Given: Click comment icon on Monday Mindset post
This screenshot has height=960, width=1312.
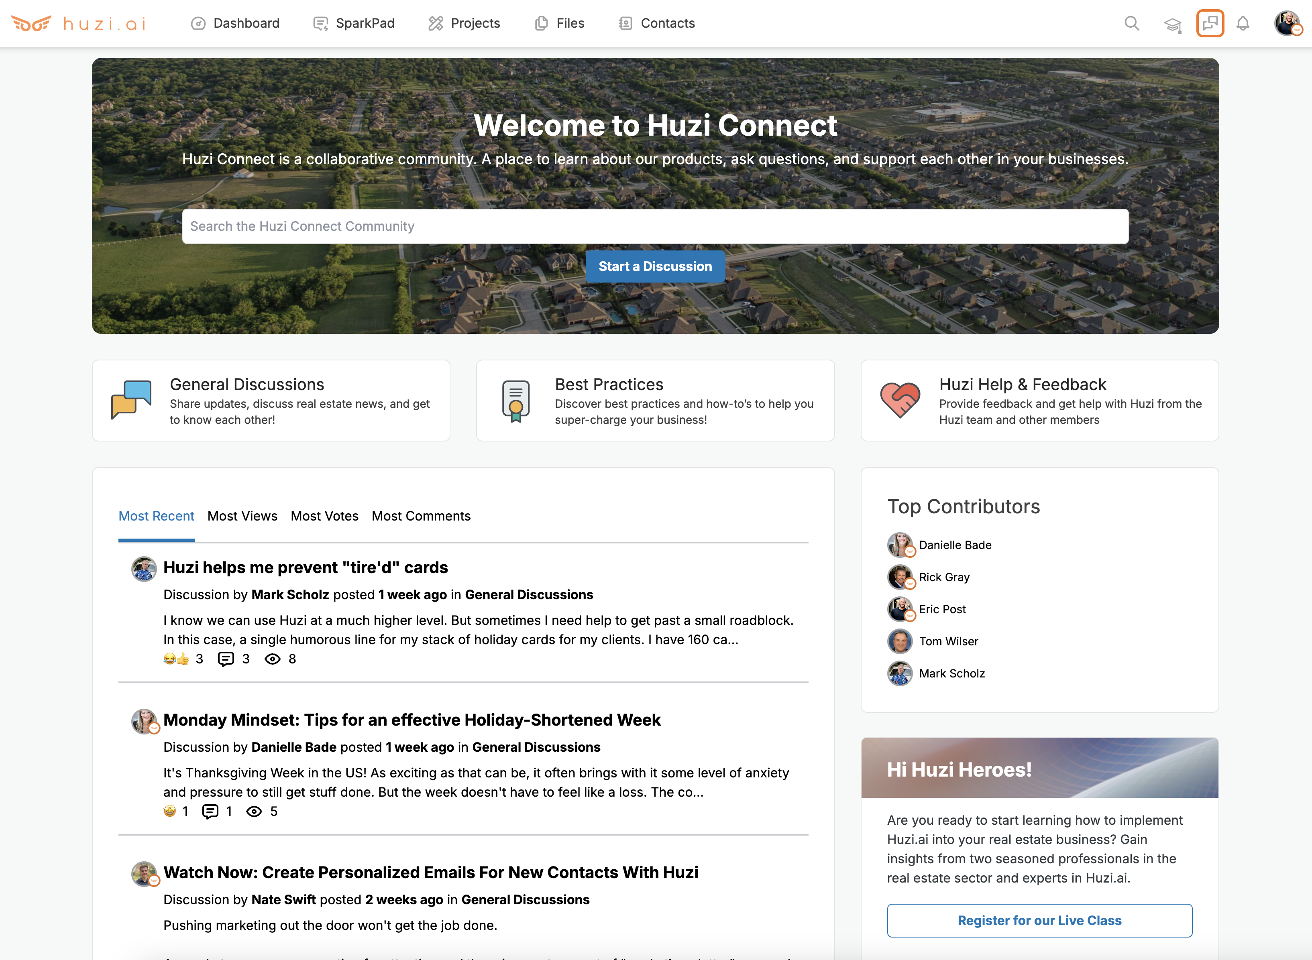Looking at the screenshot, I should click(x=210, y=811).
